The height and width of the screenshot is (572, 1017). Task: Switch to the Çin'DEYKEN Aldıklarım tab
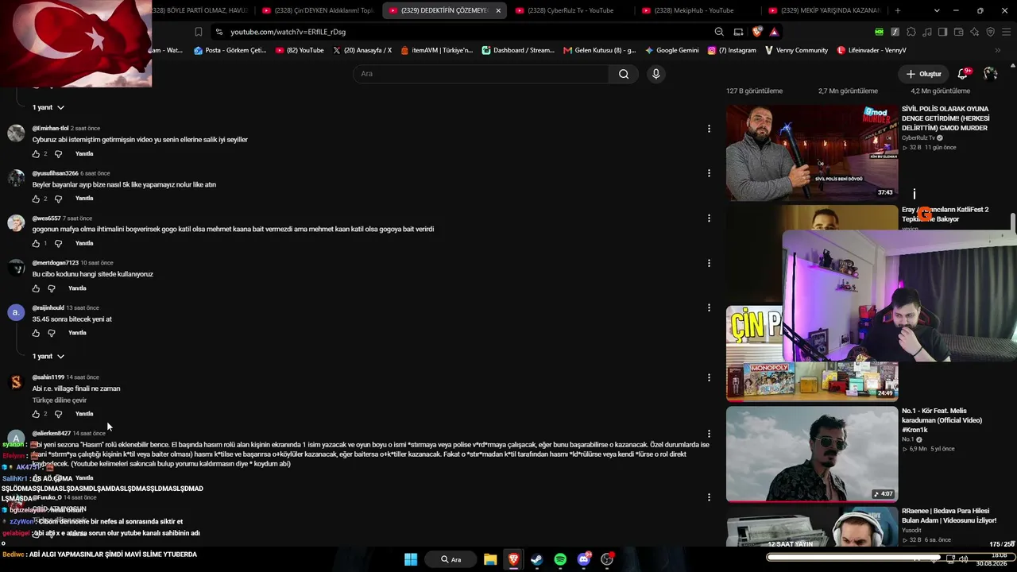[318, 10]
